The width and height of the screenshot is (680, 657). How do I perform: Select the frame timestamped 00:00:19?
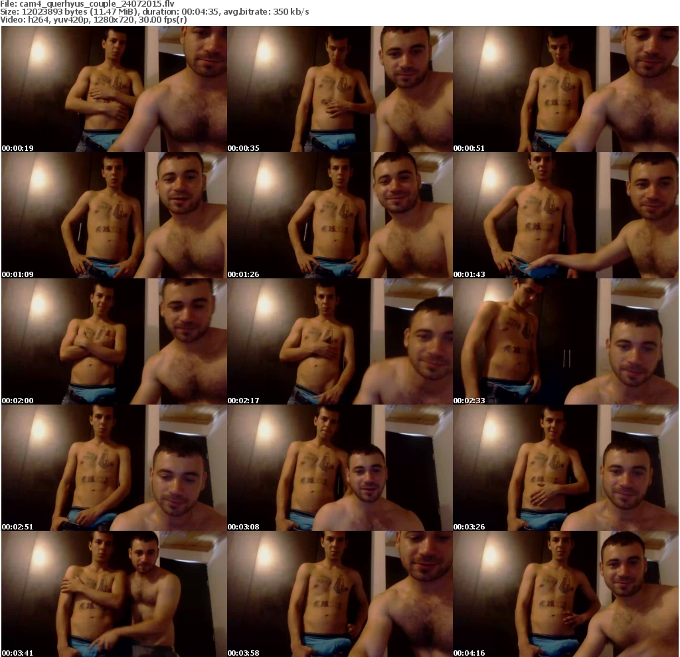(x=114, y=89)
